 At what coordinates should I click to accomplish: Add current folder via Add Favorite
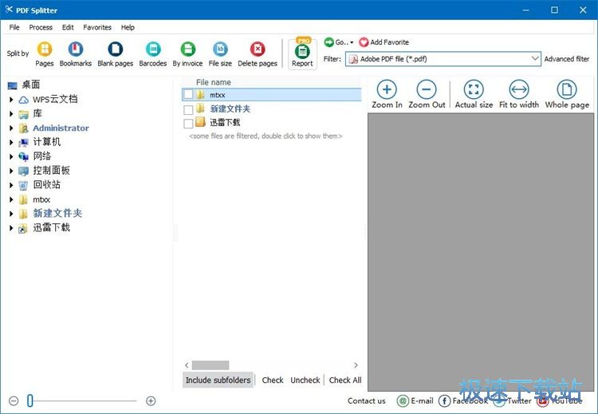click(384, 42)
